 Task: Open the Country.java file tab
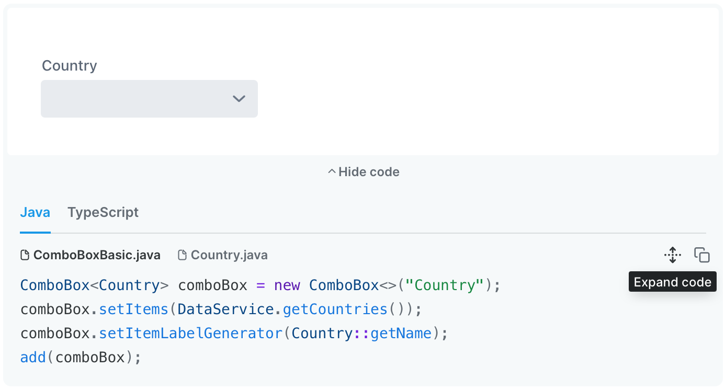[223, 255]
